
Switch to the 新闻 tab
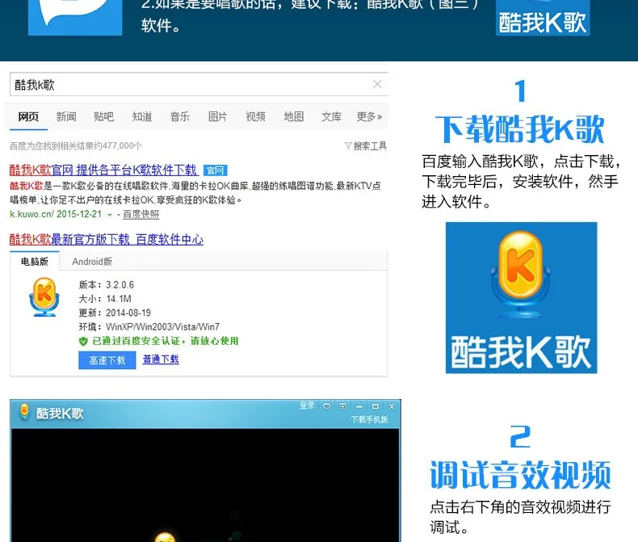(66, 117)
